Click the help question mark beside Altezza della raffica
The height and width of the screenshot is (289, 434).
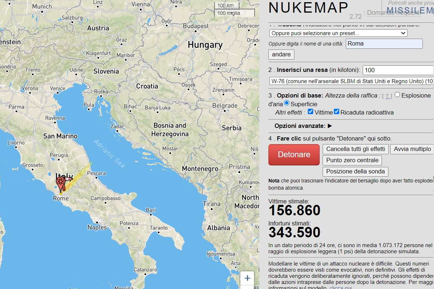click(387, 96)
